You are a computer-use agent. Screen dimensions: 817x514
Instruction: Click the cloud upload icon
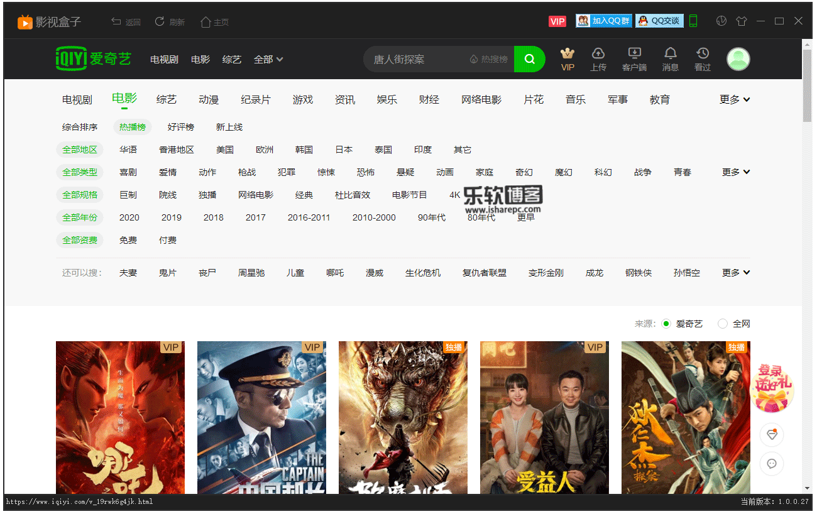pyautogui.click(x=598, y=59)
